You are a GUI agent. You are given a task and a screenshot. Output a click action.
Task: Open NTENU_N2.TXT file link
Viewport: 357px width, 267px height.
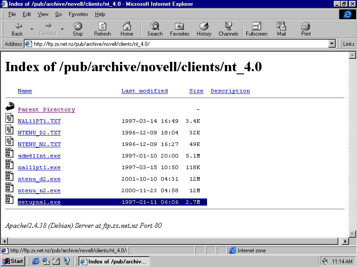(39, 144)
